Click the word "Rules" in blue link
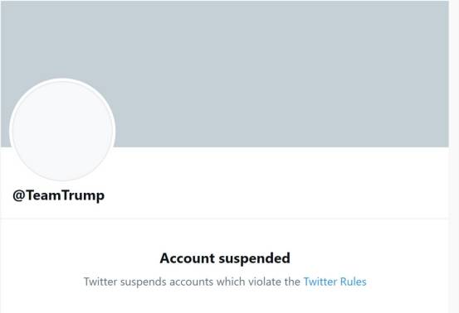Screen dimensions: 459x313 [353, 282]
